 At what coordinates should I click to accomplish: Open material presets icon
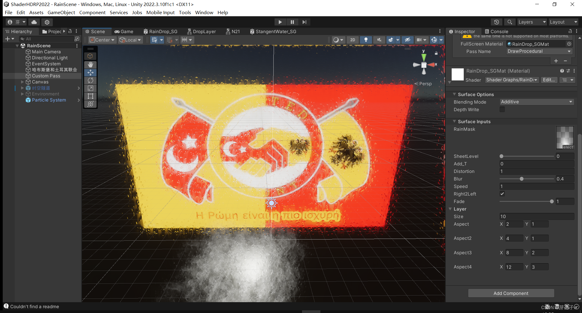click(x=568, y=71)
